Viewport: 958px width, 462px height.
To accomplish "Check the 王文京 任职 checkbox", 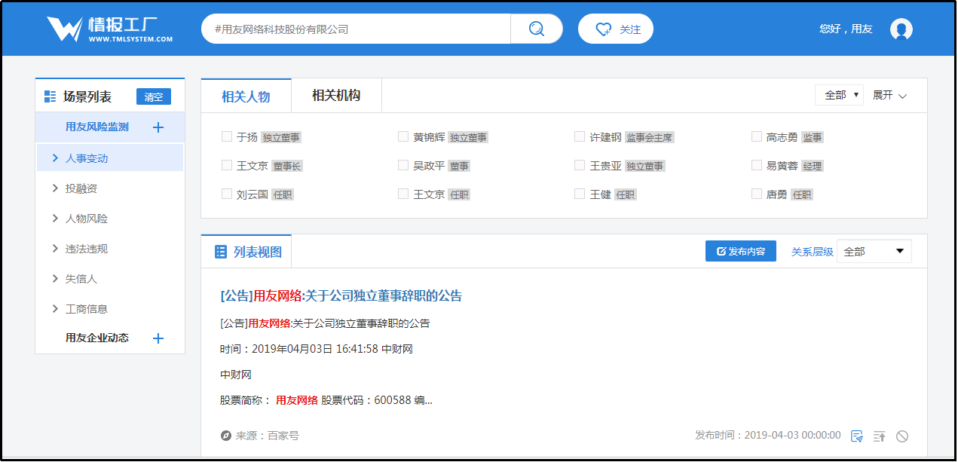I will (x=403, y=194).
